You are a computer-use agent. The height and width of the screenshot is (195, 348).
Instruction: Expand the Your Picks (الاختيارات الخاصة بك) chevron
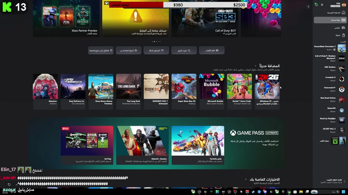pyautogui.click(x=246, y=179)
